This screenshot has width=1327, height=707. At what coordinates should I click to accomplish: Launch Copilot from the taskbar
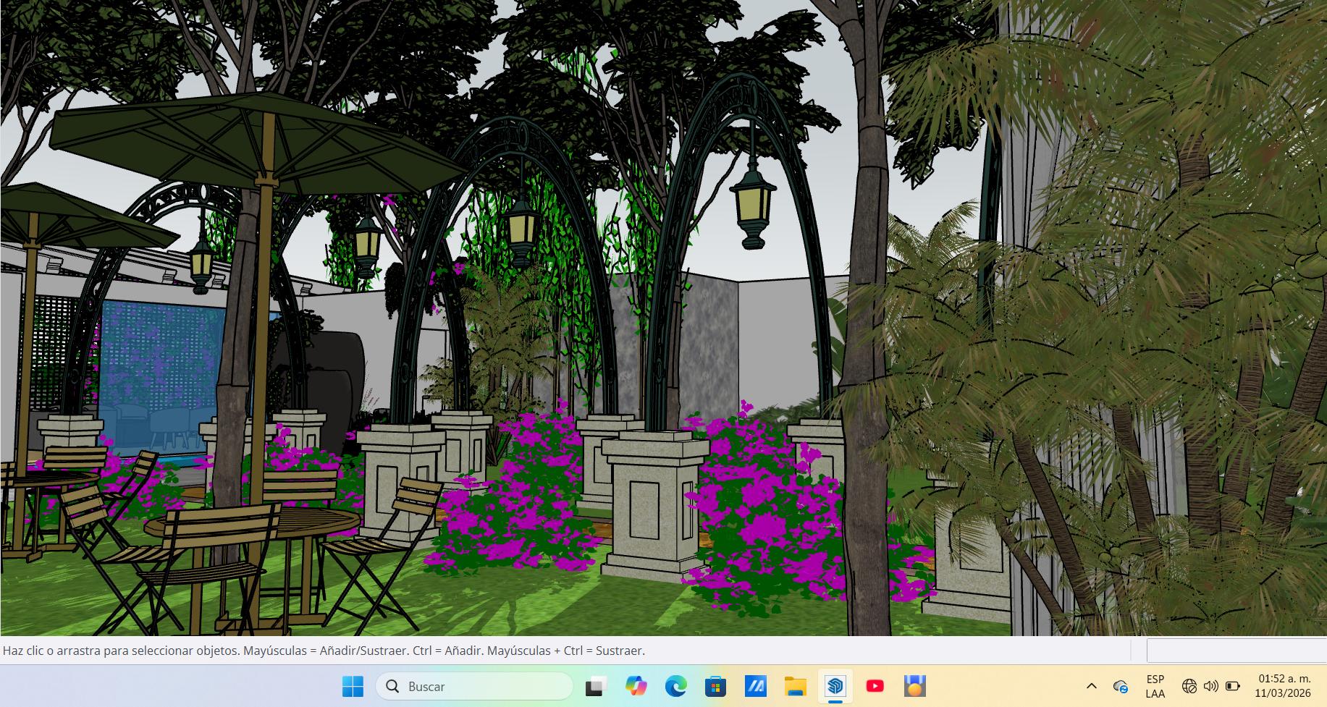click(636, 686)
